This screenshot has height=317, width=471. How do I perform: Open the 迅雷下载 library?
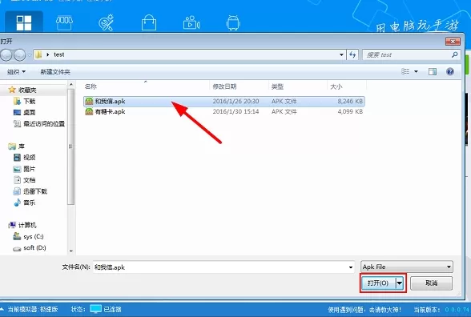click(30, 191)
